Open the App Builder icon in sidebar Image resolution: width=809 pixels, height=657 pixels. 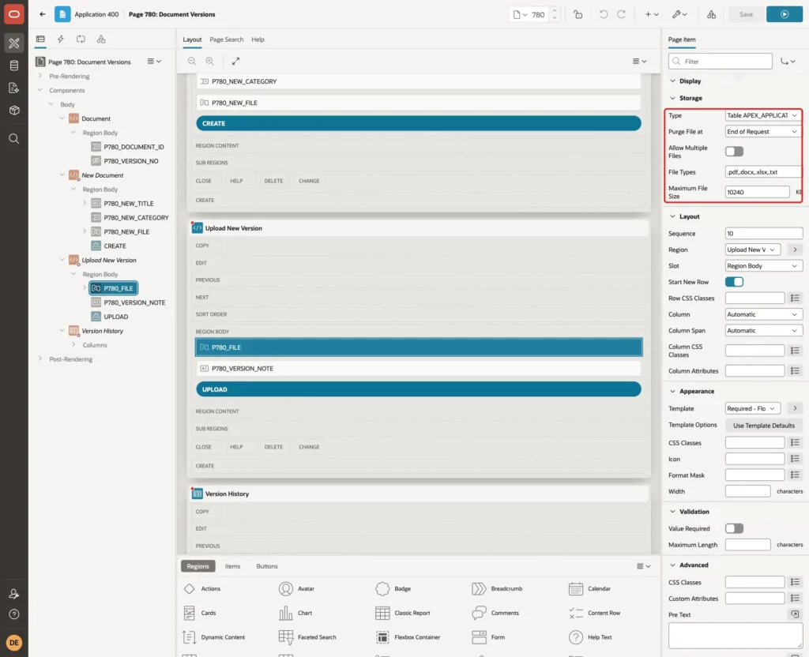14,43
